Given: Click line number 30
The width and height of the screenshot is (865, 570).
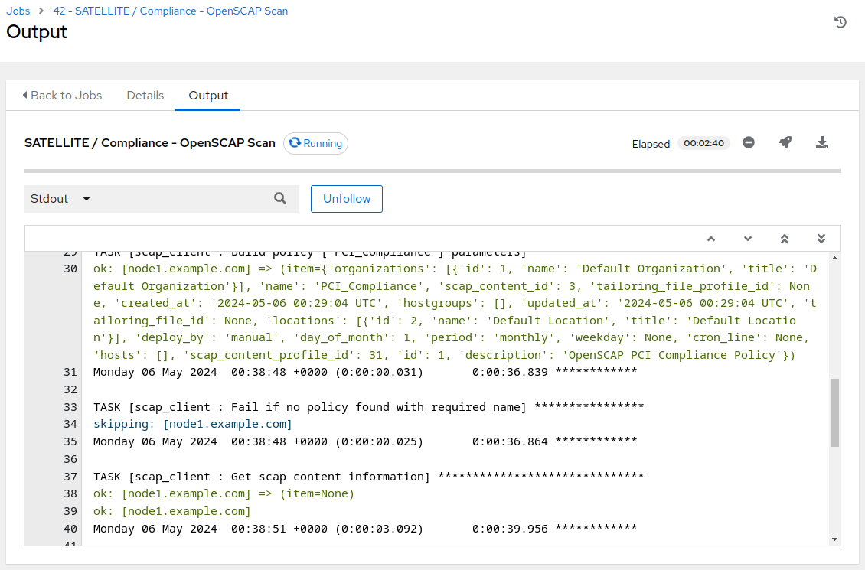Looking at the screenshot, I should point(70,269).
